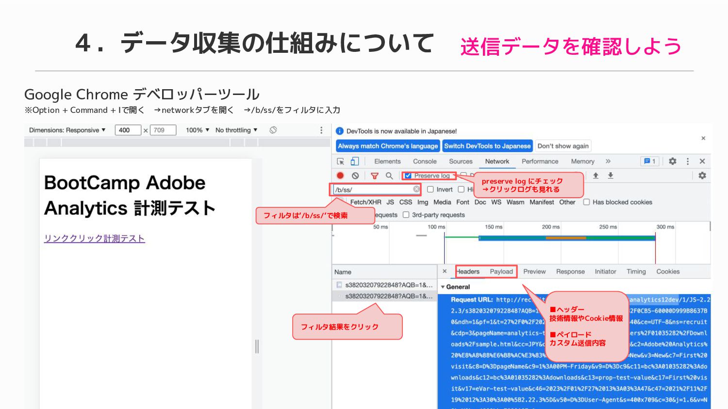728x409 pixels.
Task: Filter by Doc request type
Action: (480, 202)
